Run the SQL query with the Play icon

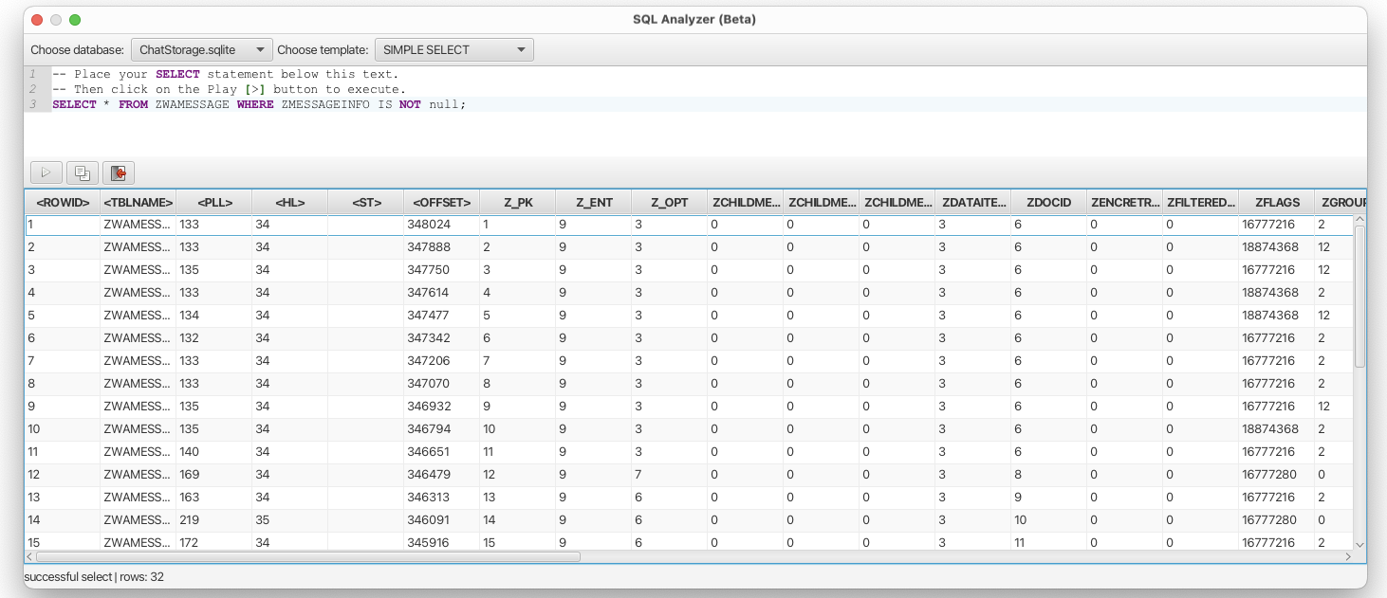pyautogui.click(x=46, y=172)
